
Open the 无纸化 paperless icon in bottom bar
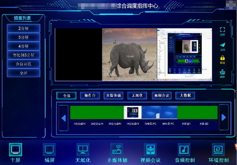(x=83, y=150)
